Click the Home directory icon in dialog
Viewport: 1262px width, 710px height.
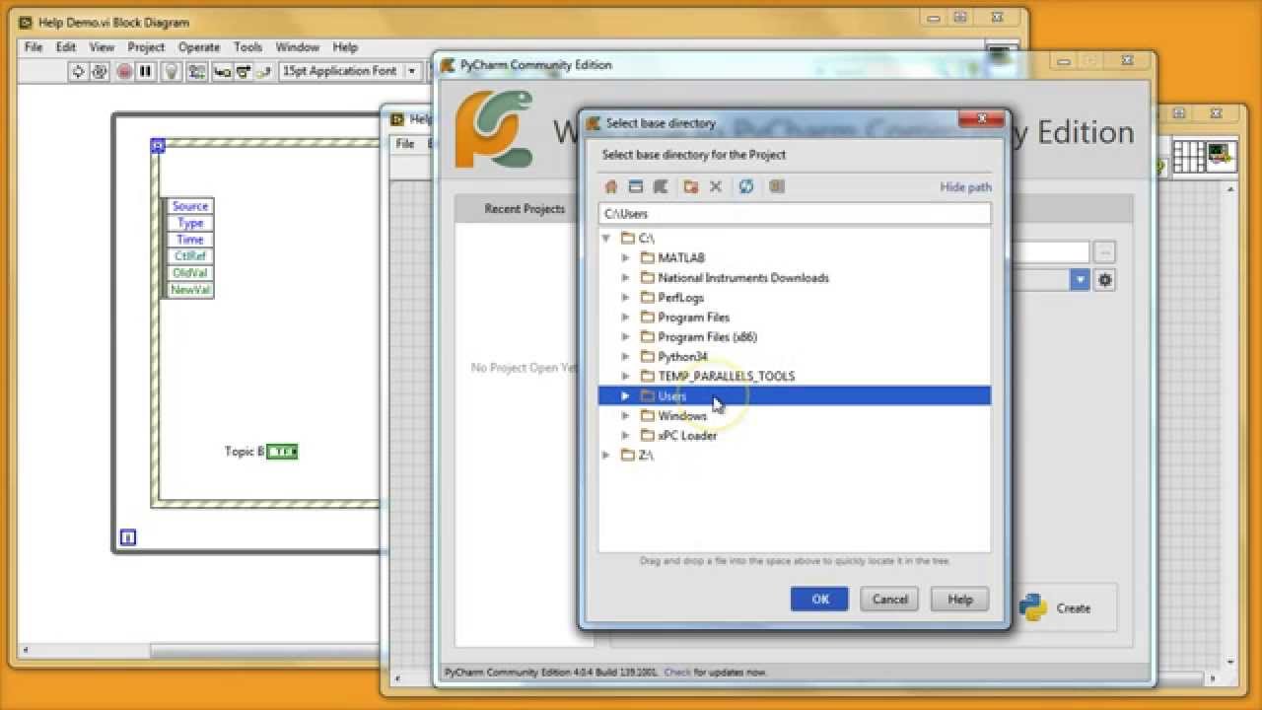(611, 186)
